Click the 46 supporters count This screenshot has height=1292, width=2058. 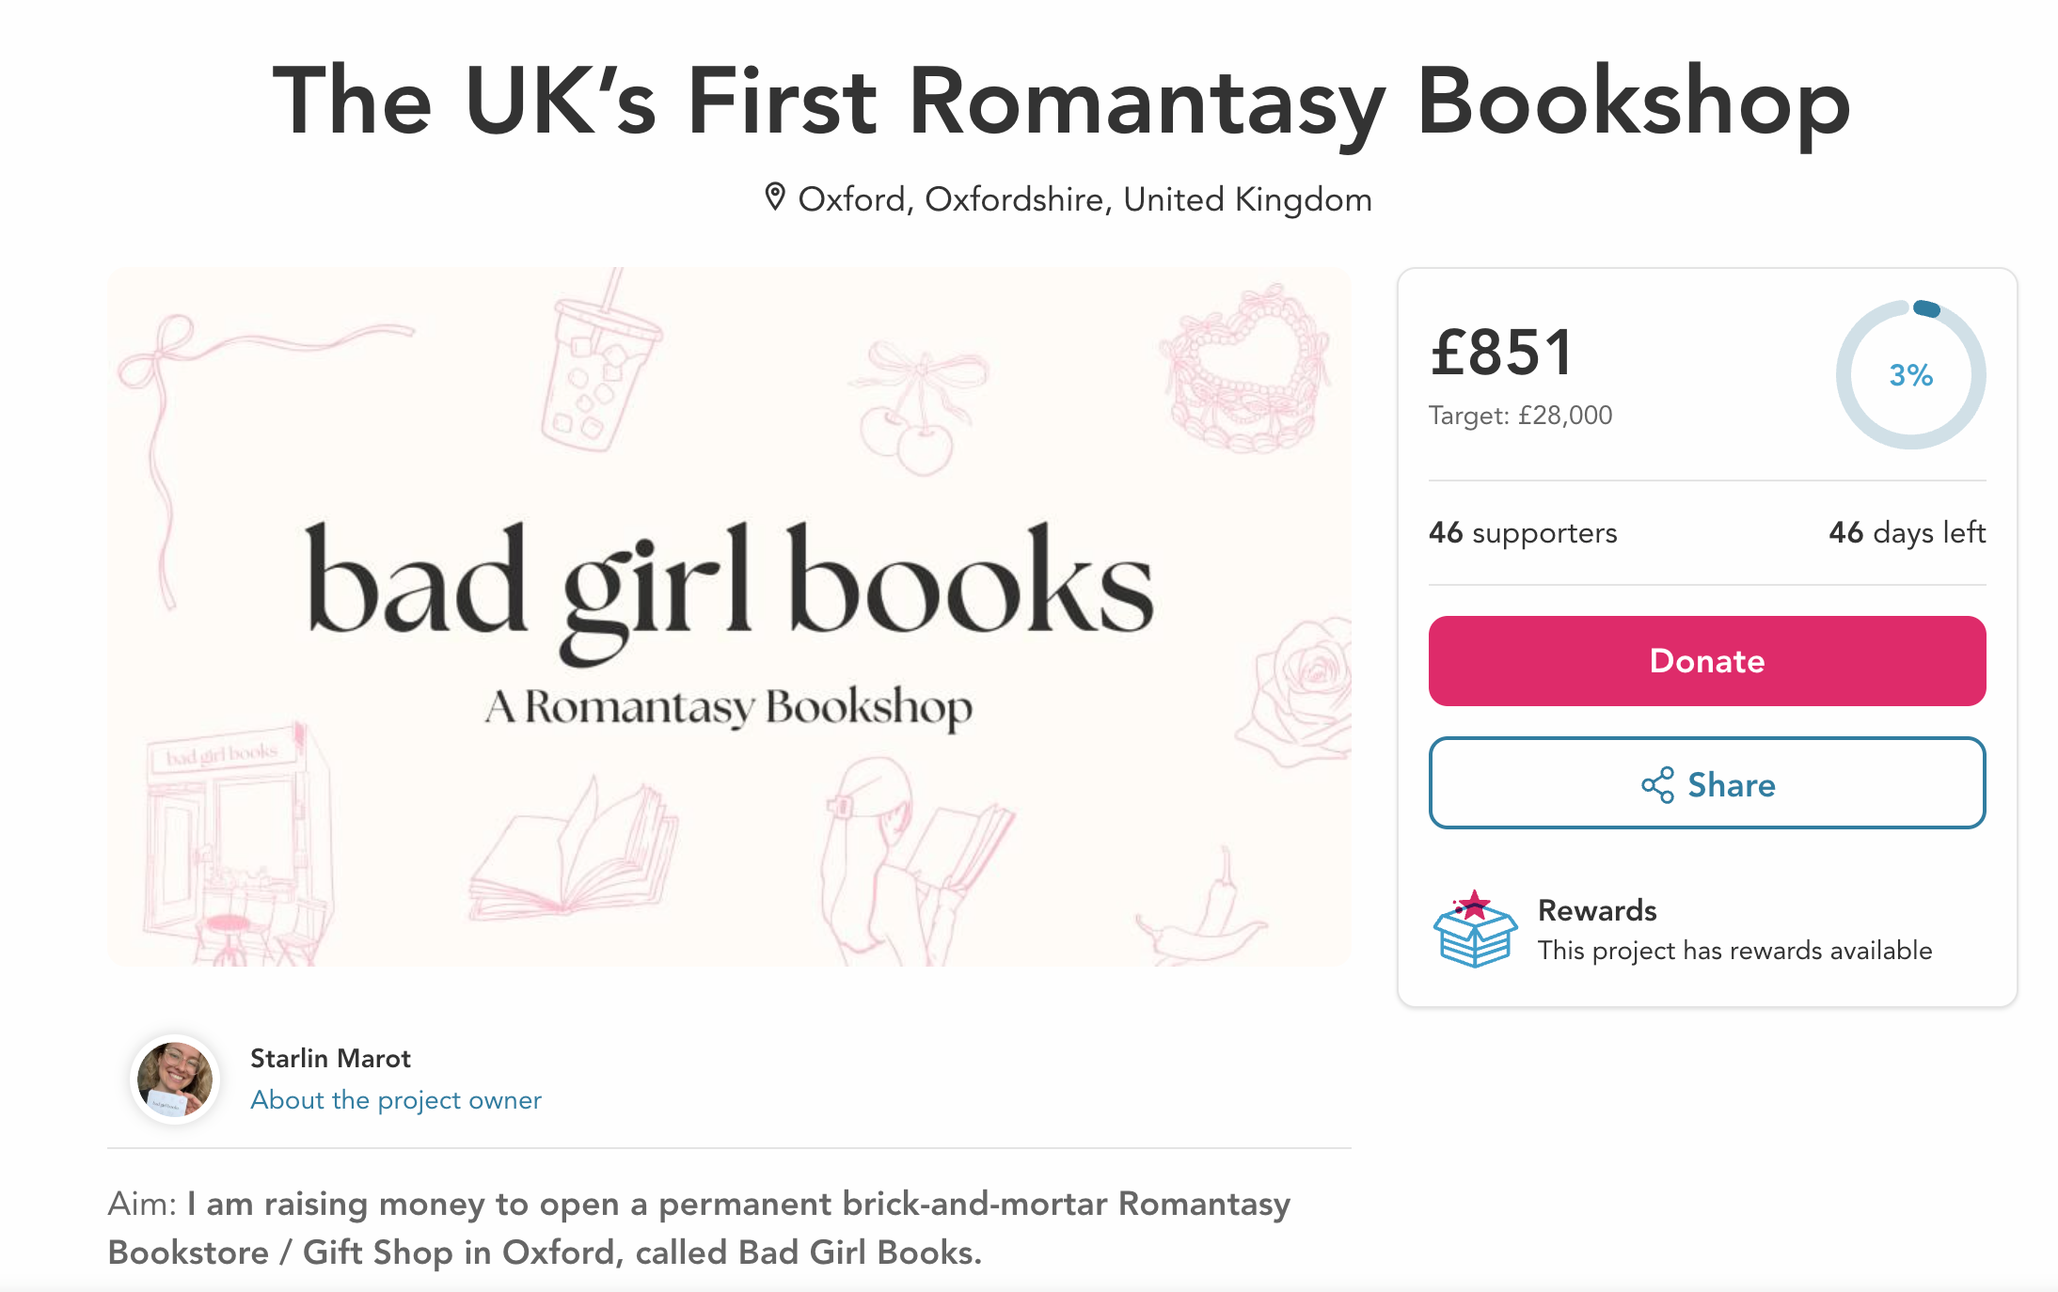[1523, 533]
